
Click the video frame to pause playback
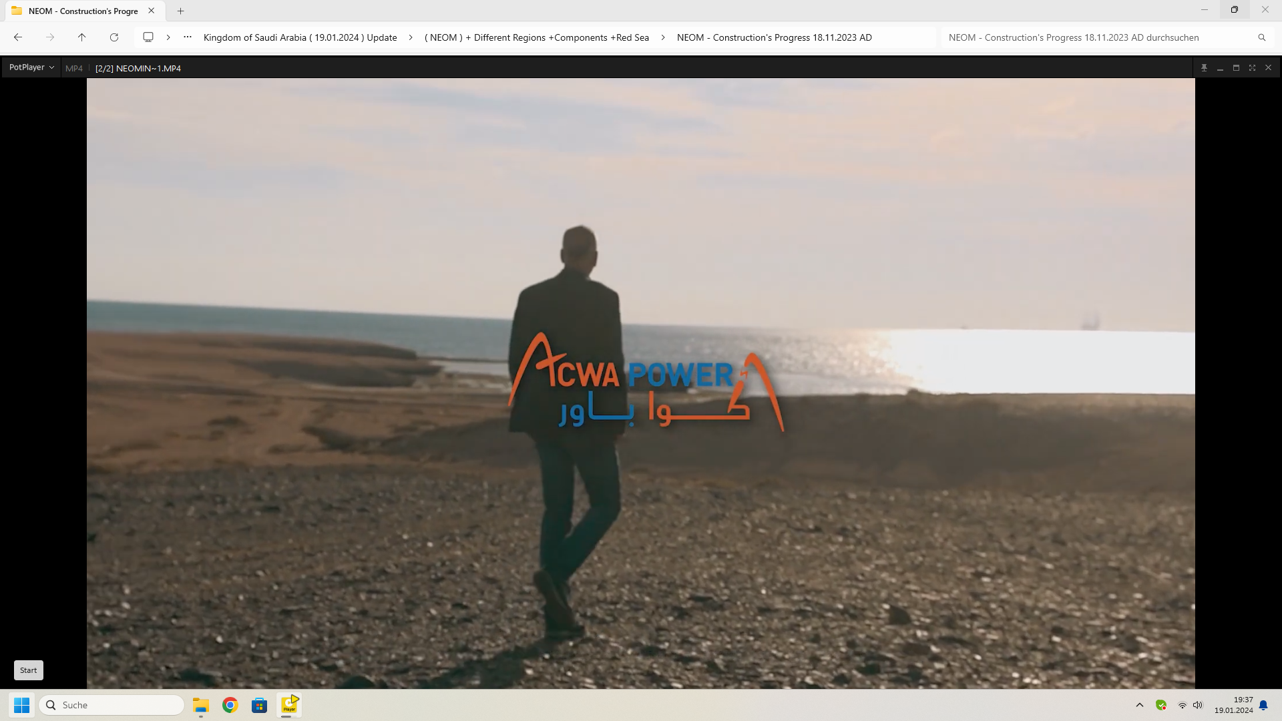tap(641, 383)
